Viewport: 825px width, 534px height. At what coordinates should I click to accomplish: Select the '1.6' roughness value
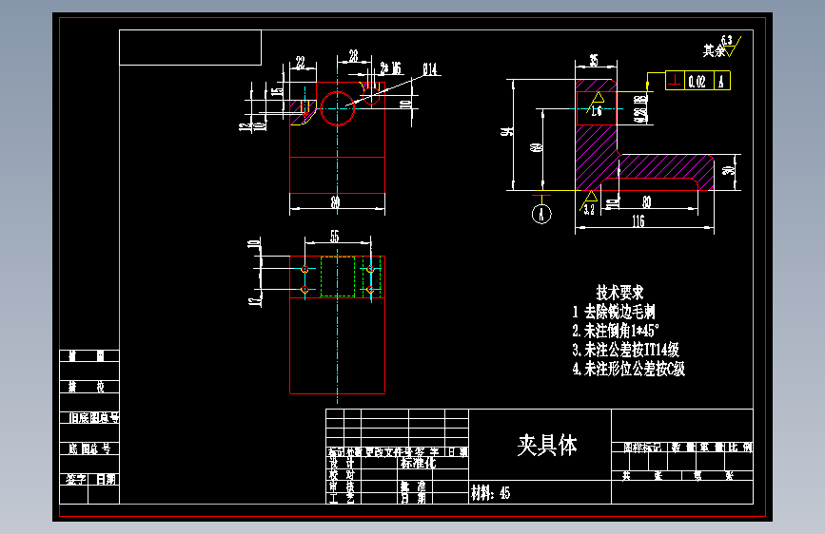(x=596, y=111)
